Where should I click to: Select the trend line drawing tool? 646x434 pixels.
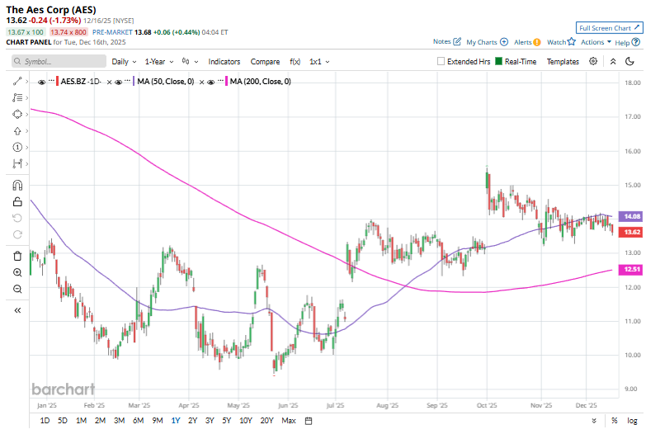coord(17,81)
